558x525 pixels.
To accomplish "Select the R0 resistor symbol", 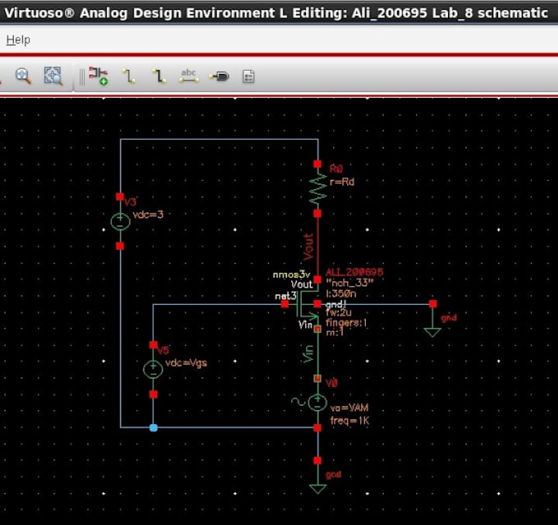I will (x=318, y=188).
